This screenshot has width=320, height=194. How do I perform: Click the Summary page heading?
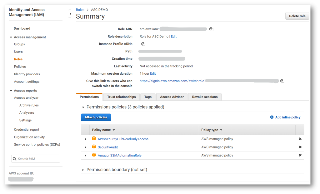[90, 16]
